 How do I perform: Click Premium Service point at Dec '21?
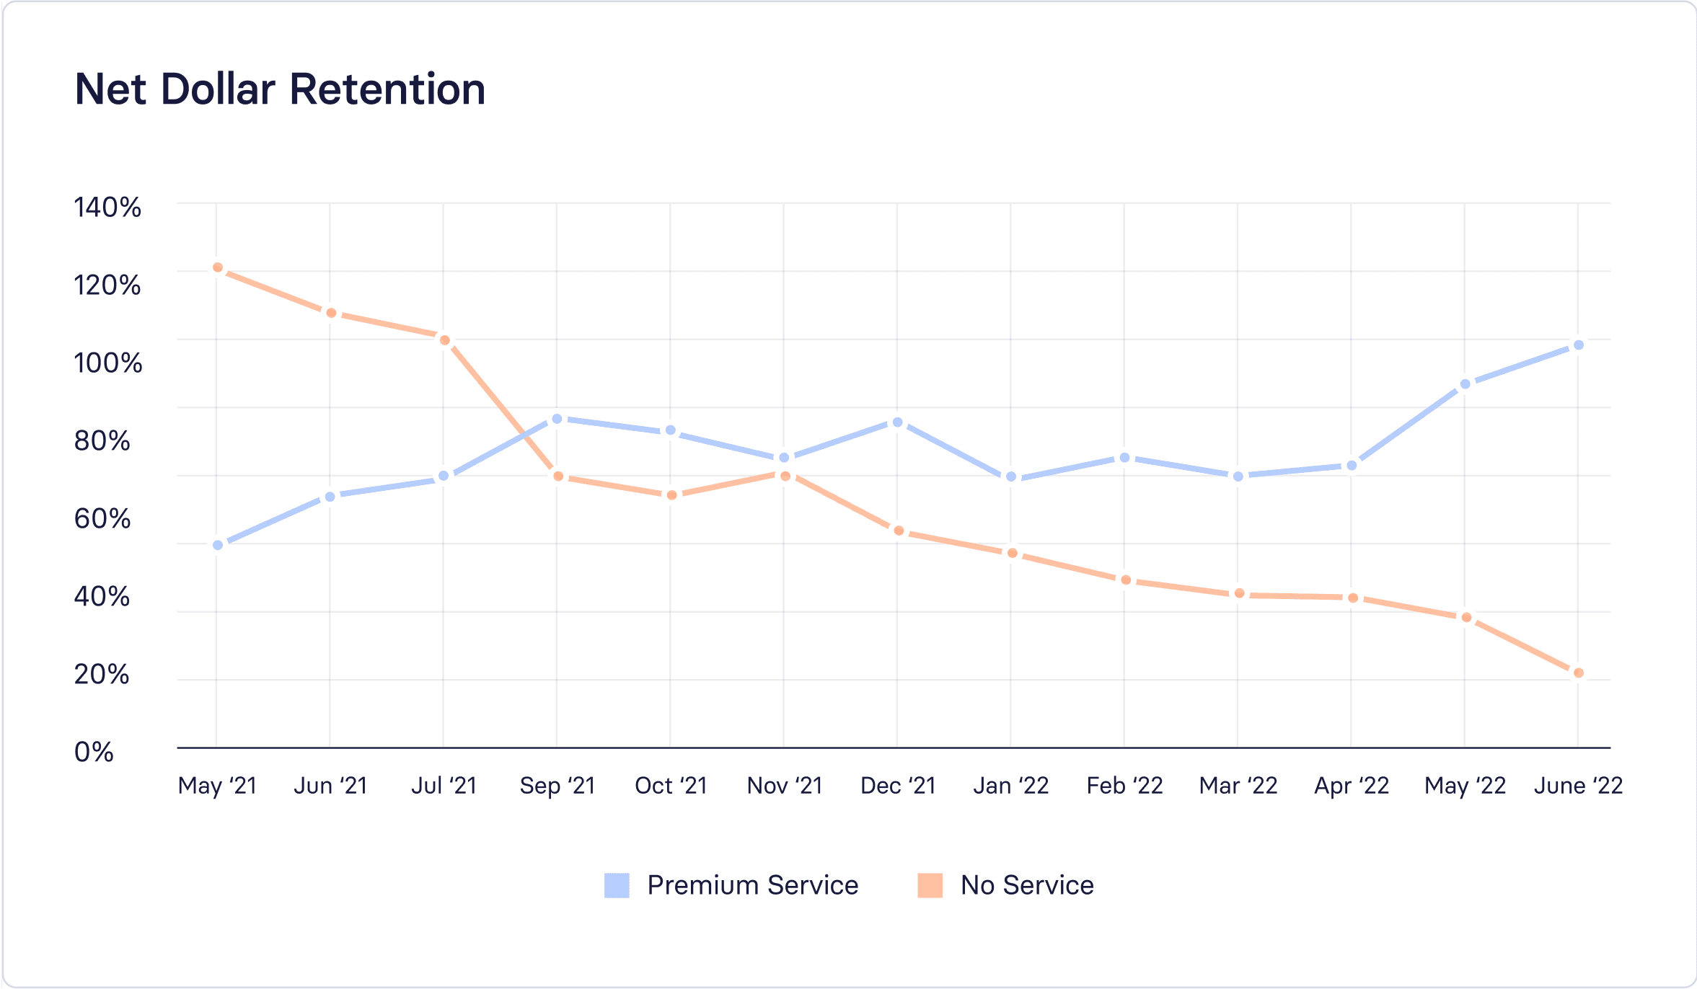[x=897, y=422]
